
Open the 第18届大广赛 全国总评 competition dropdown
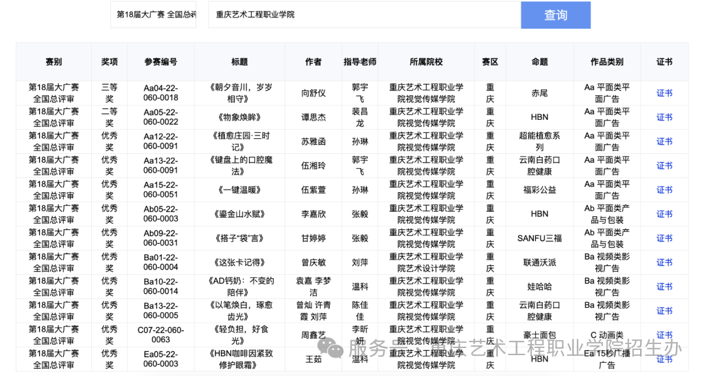153,15
